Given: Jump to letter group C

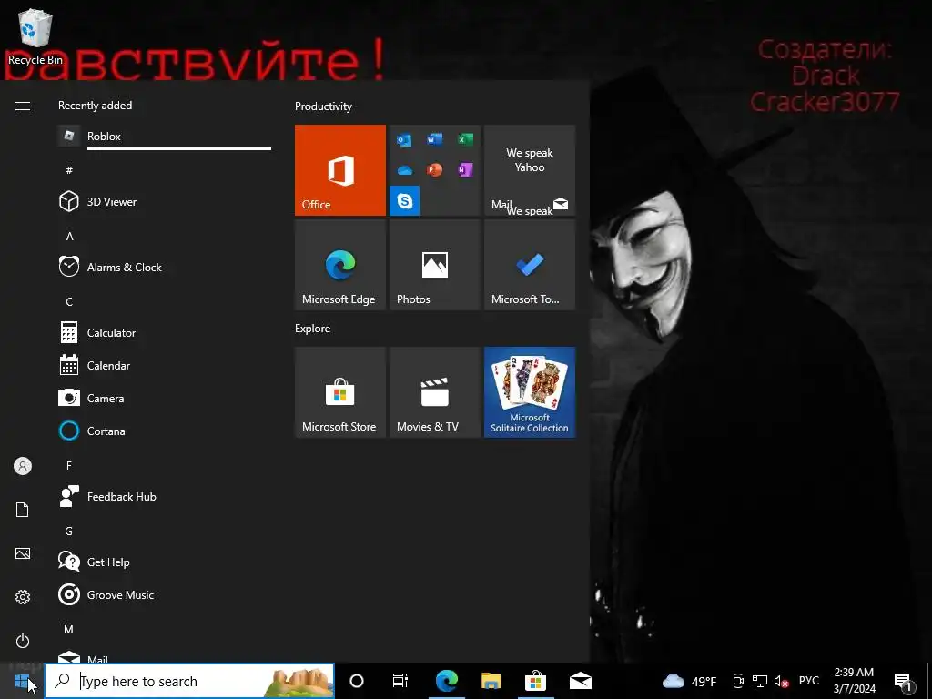Looking at the screenshot, I should pyautogui.click(x=69, y=301).
